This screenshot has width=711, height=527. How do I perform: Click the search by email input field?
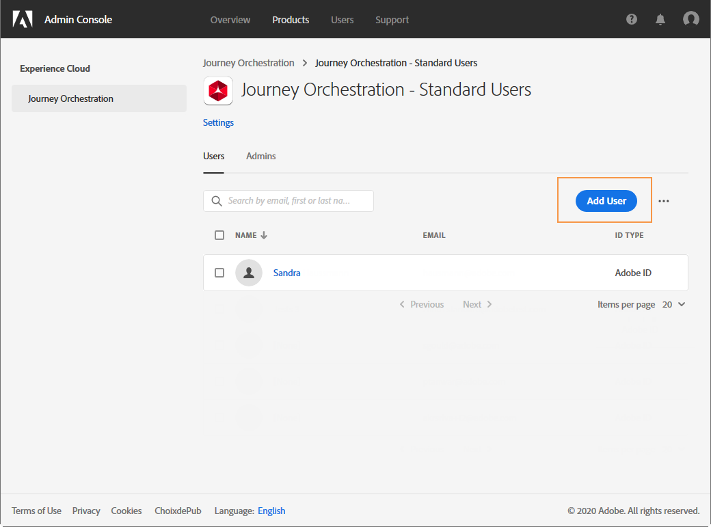click(x=297, y=201)
